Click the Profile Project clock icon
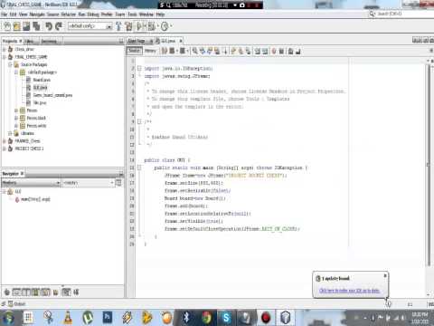Viewport: 434px width, 326px height. tap(165, 26)
